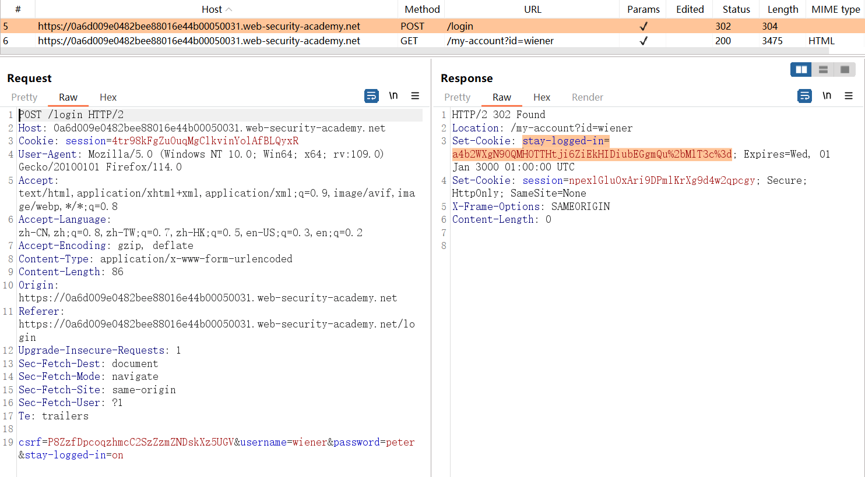Screen dimensions: 865x477
Task: Select the Raw tab in Response panel
Action: pos(501,97)
